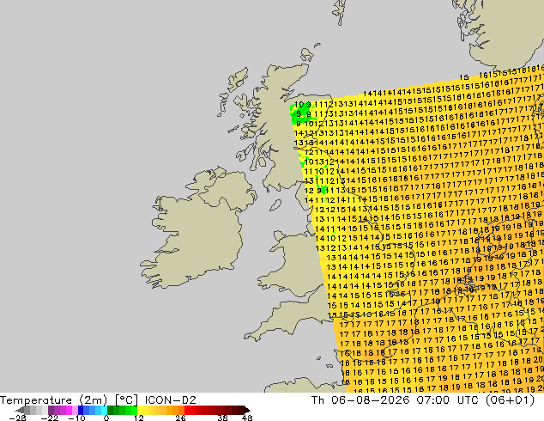Click the dark maroon right arrow end of the legend
This screenshot has width=544, height=421.
coord(246,410)
